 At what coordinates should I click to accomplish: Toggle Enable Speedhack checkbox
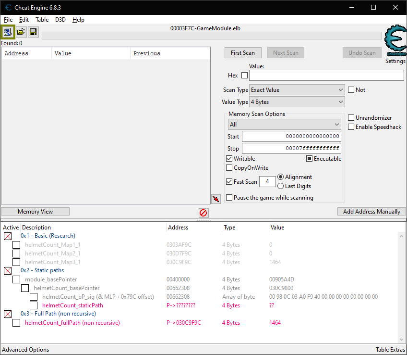(x=351, y=127)
